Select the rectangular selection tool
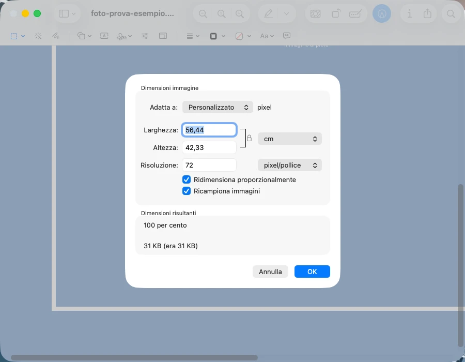This screenshot has height=362, width=465. coord(14,36)
